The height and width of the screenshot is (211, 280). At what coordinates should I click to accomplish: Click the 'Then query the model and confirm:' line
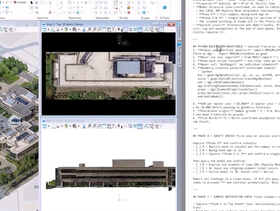[x=219, y=161]
